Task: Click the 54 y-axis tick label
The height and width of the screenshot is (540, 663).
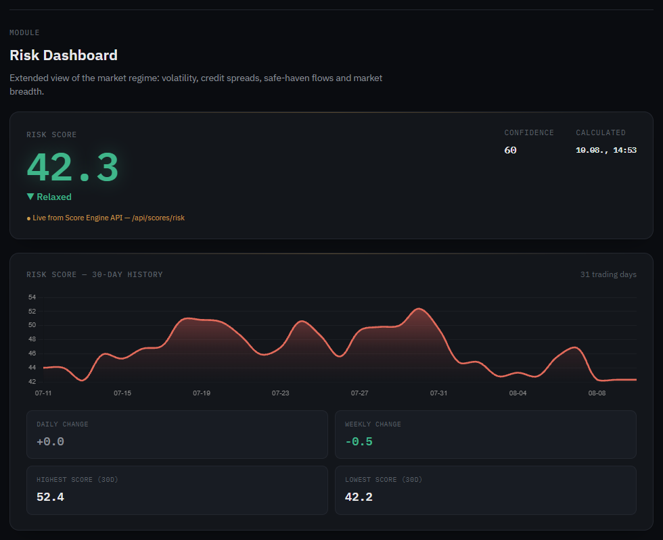Action: pos(32,297)
